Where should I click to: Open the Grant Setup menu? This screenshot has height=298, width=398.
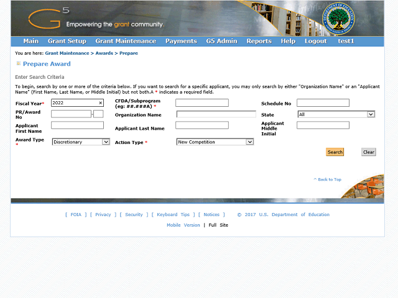click(67, 41)
